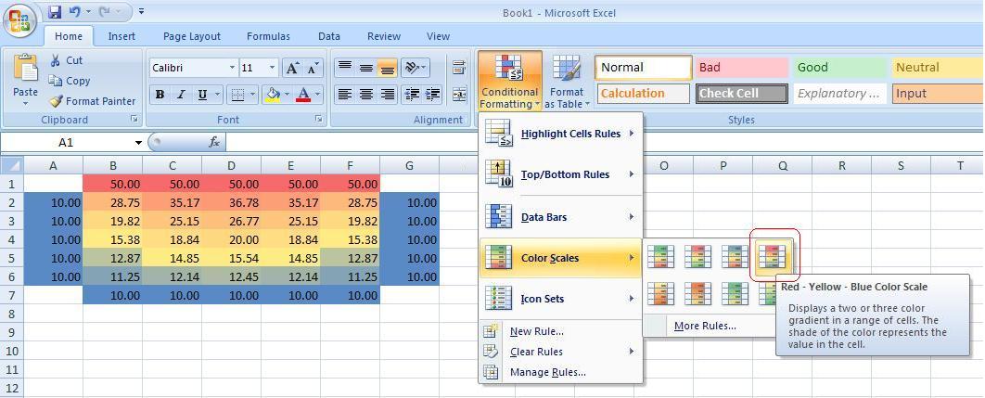985x398 pixels.
Task: Open the Data Bars submenu
Action: click(560, 217)
